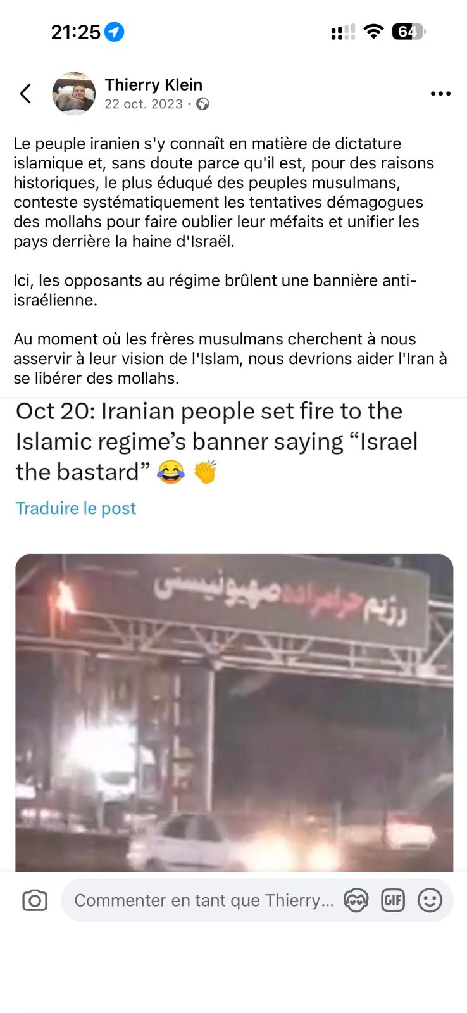Tap the battery level indicator

tap(409, 32)
